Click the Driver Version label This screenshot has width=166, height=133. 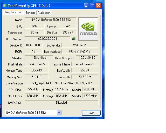click(x=14, y=83)
